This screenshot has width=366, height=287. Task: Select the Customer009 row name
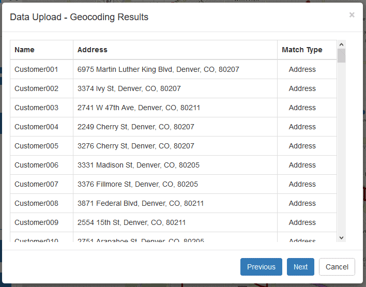tap(36, 222)
